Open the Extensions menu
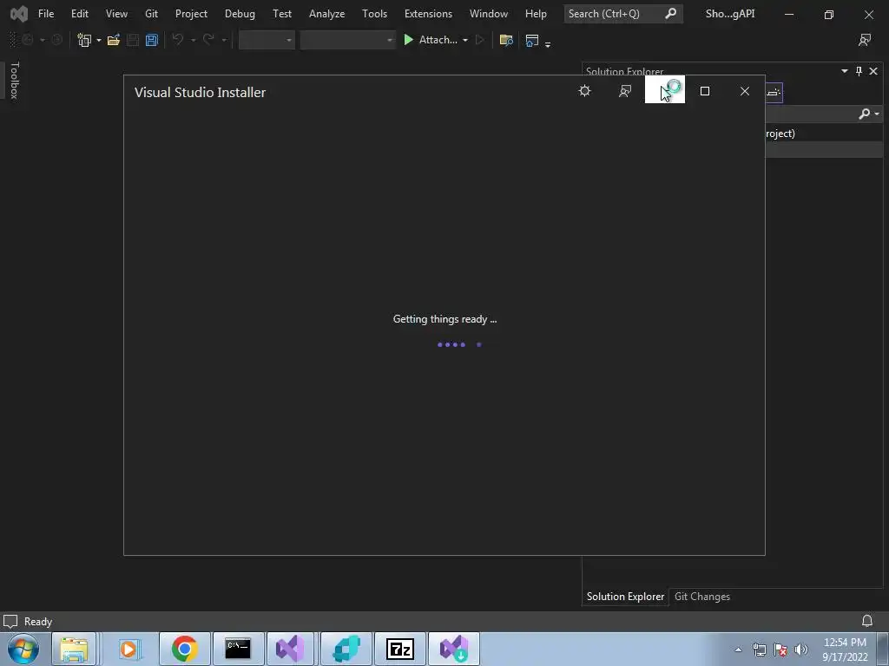 click(428, 14)
